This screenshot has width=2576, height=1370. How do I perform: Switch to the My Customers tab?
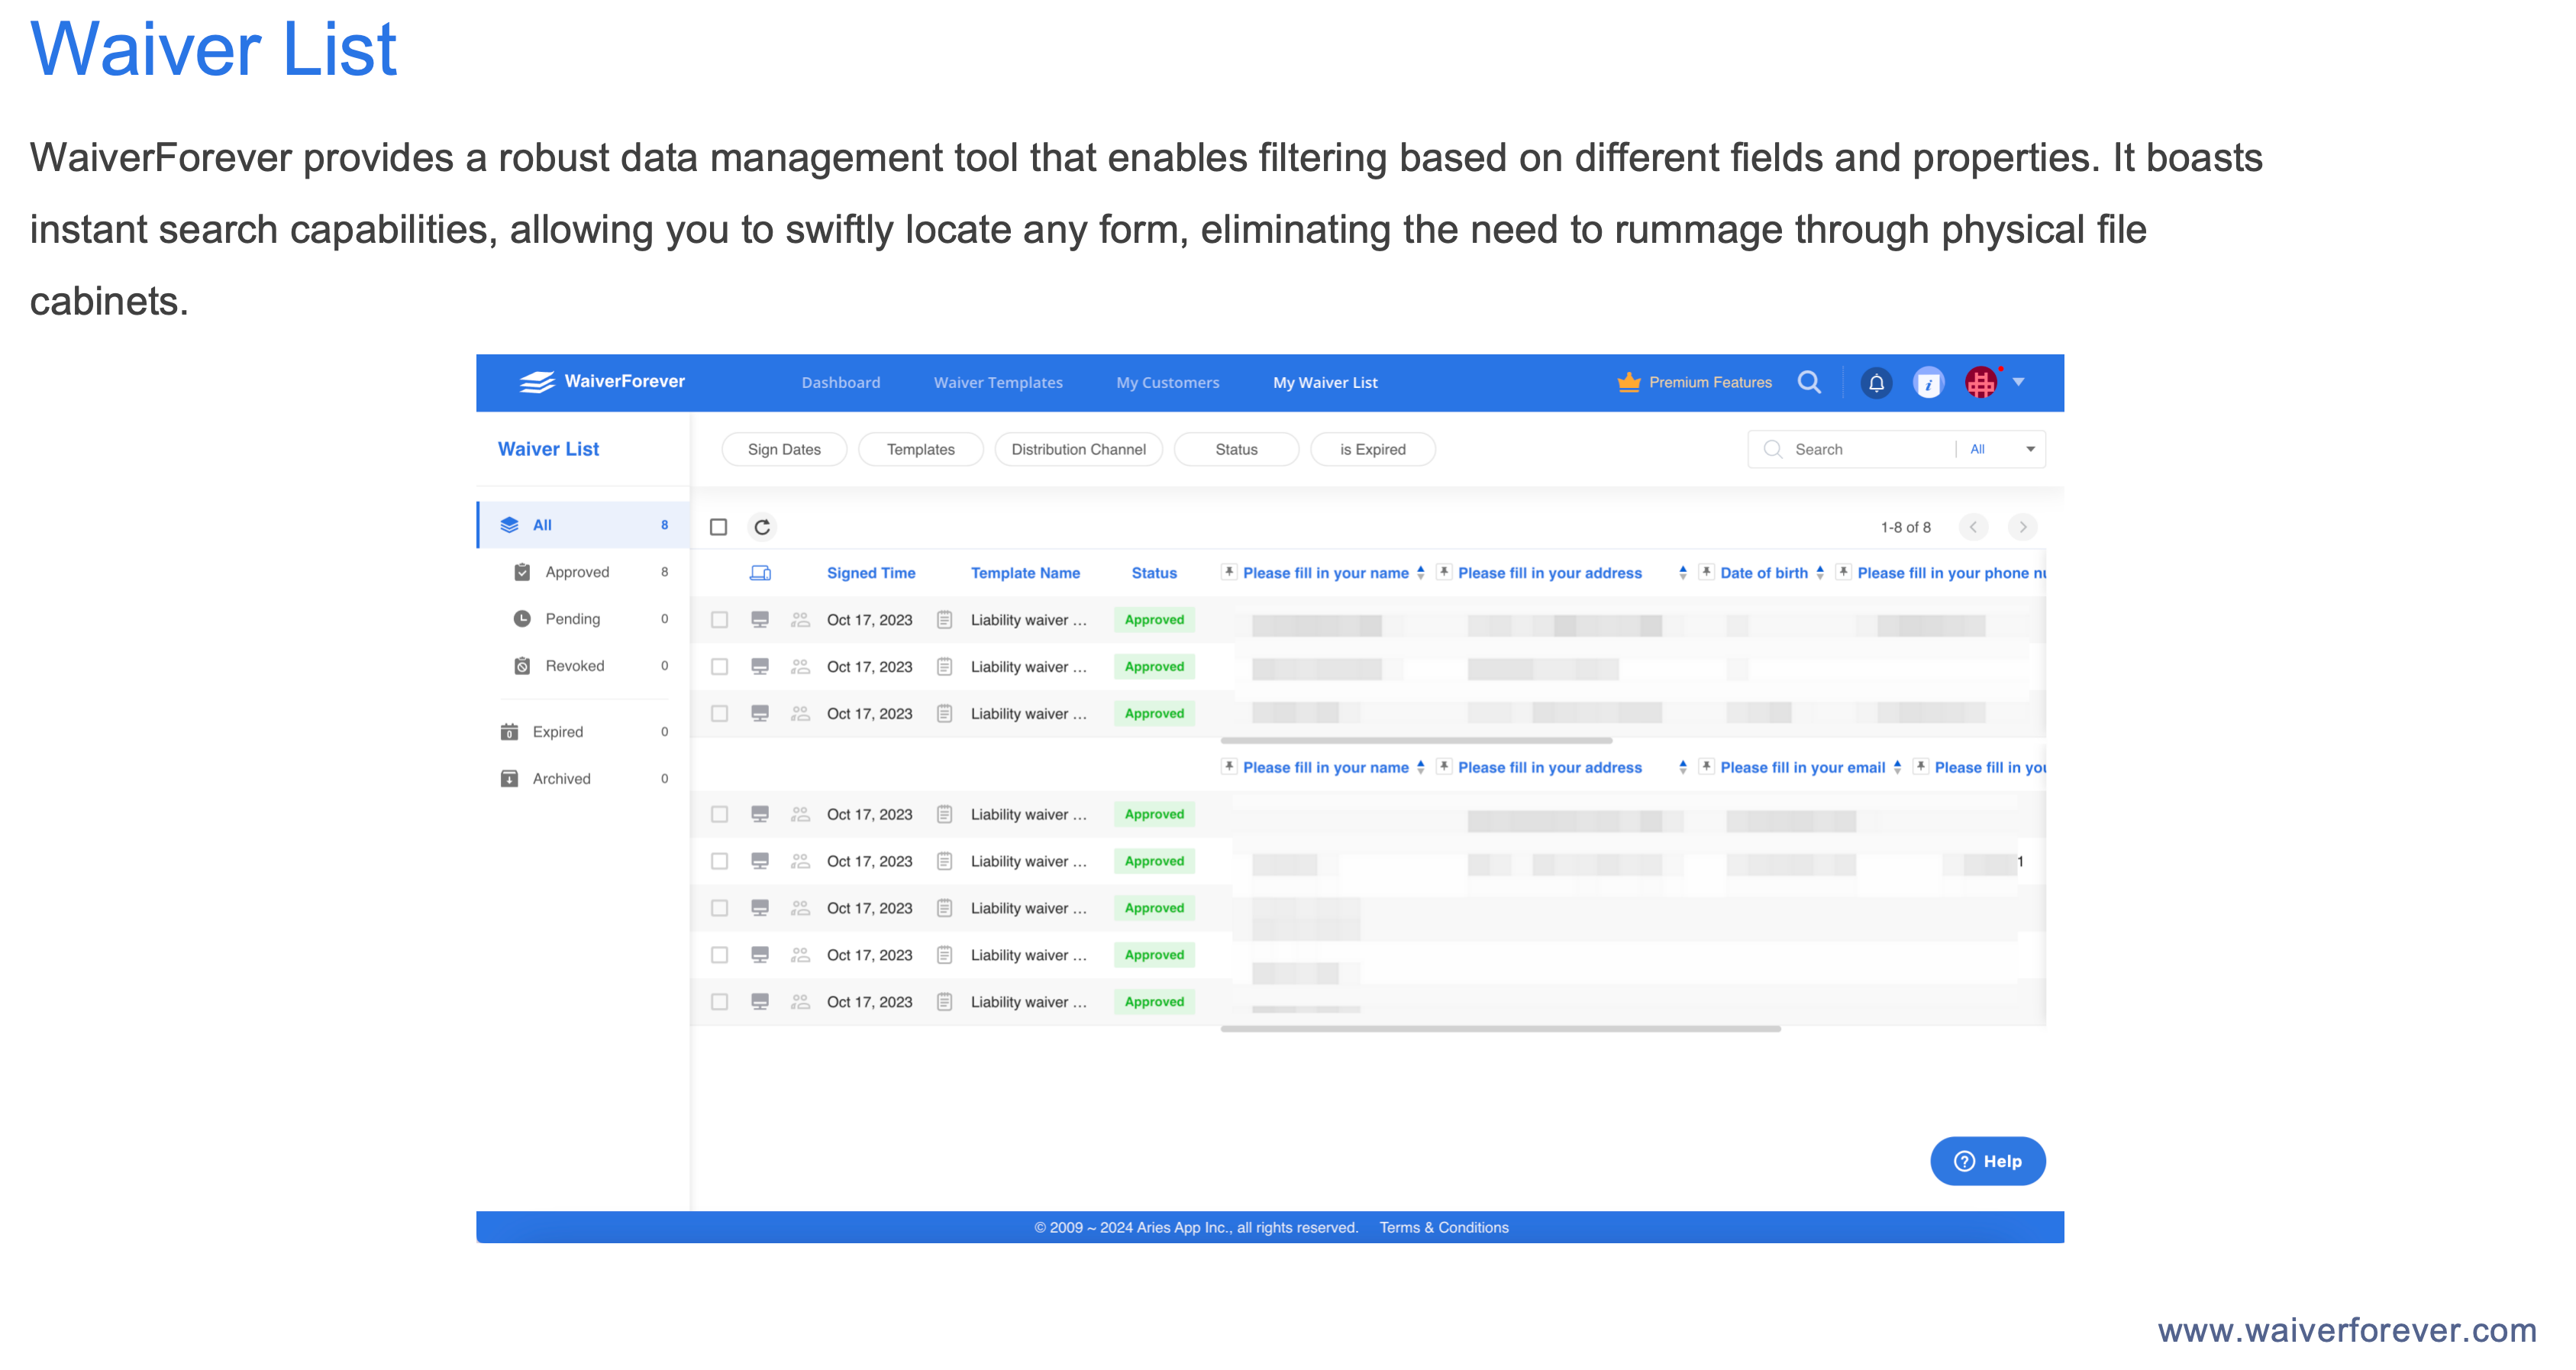pos(1167,382)
